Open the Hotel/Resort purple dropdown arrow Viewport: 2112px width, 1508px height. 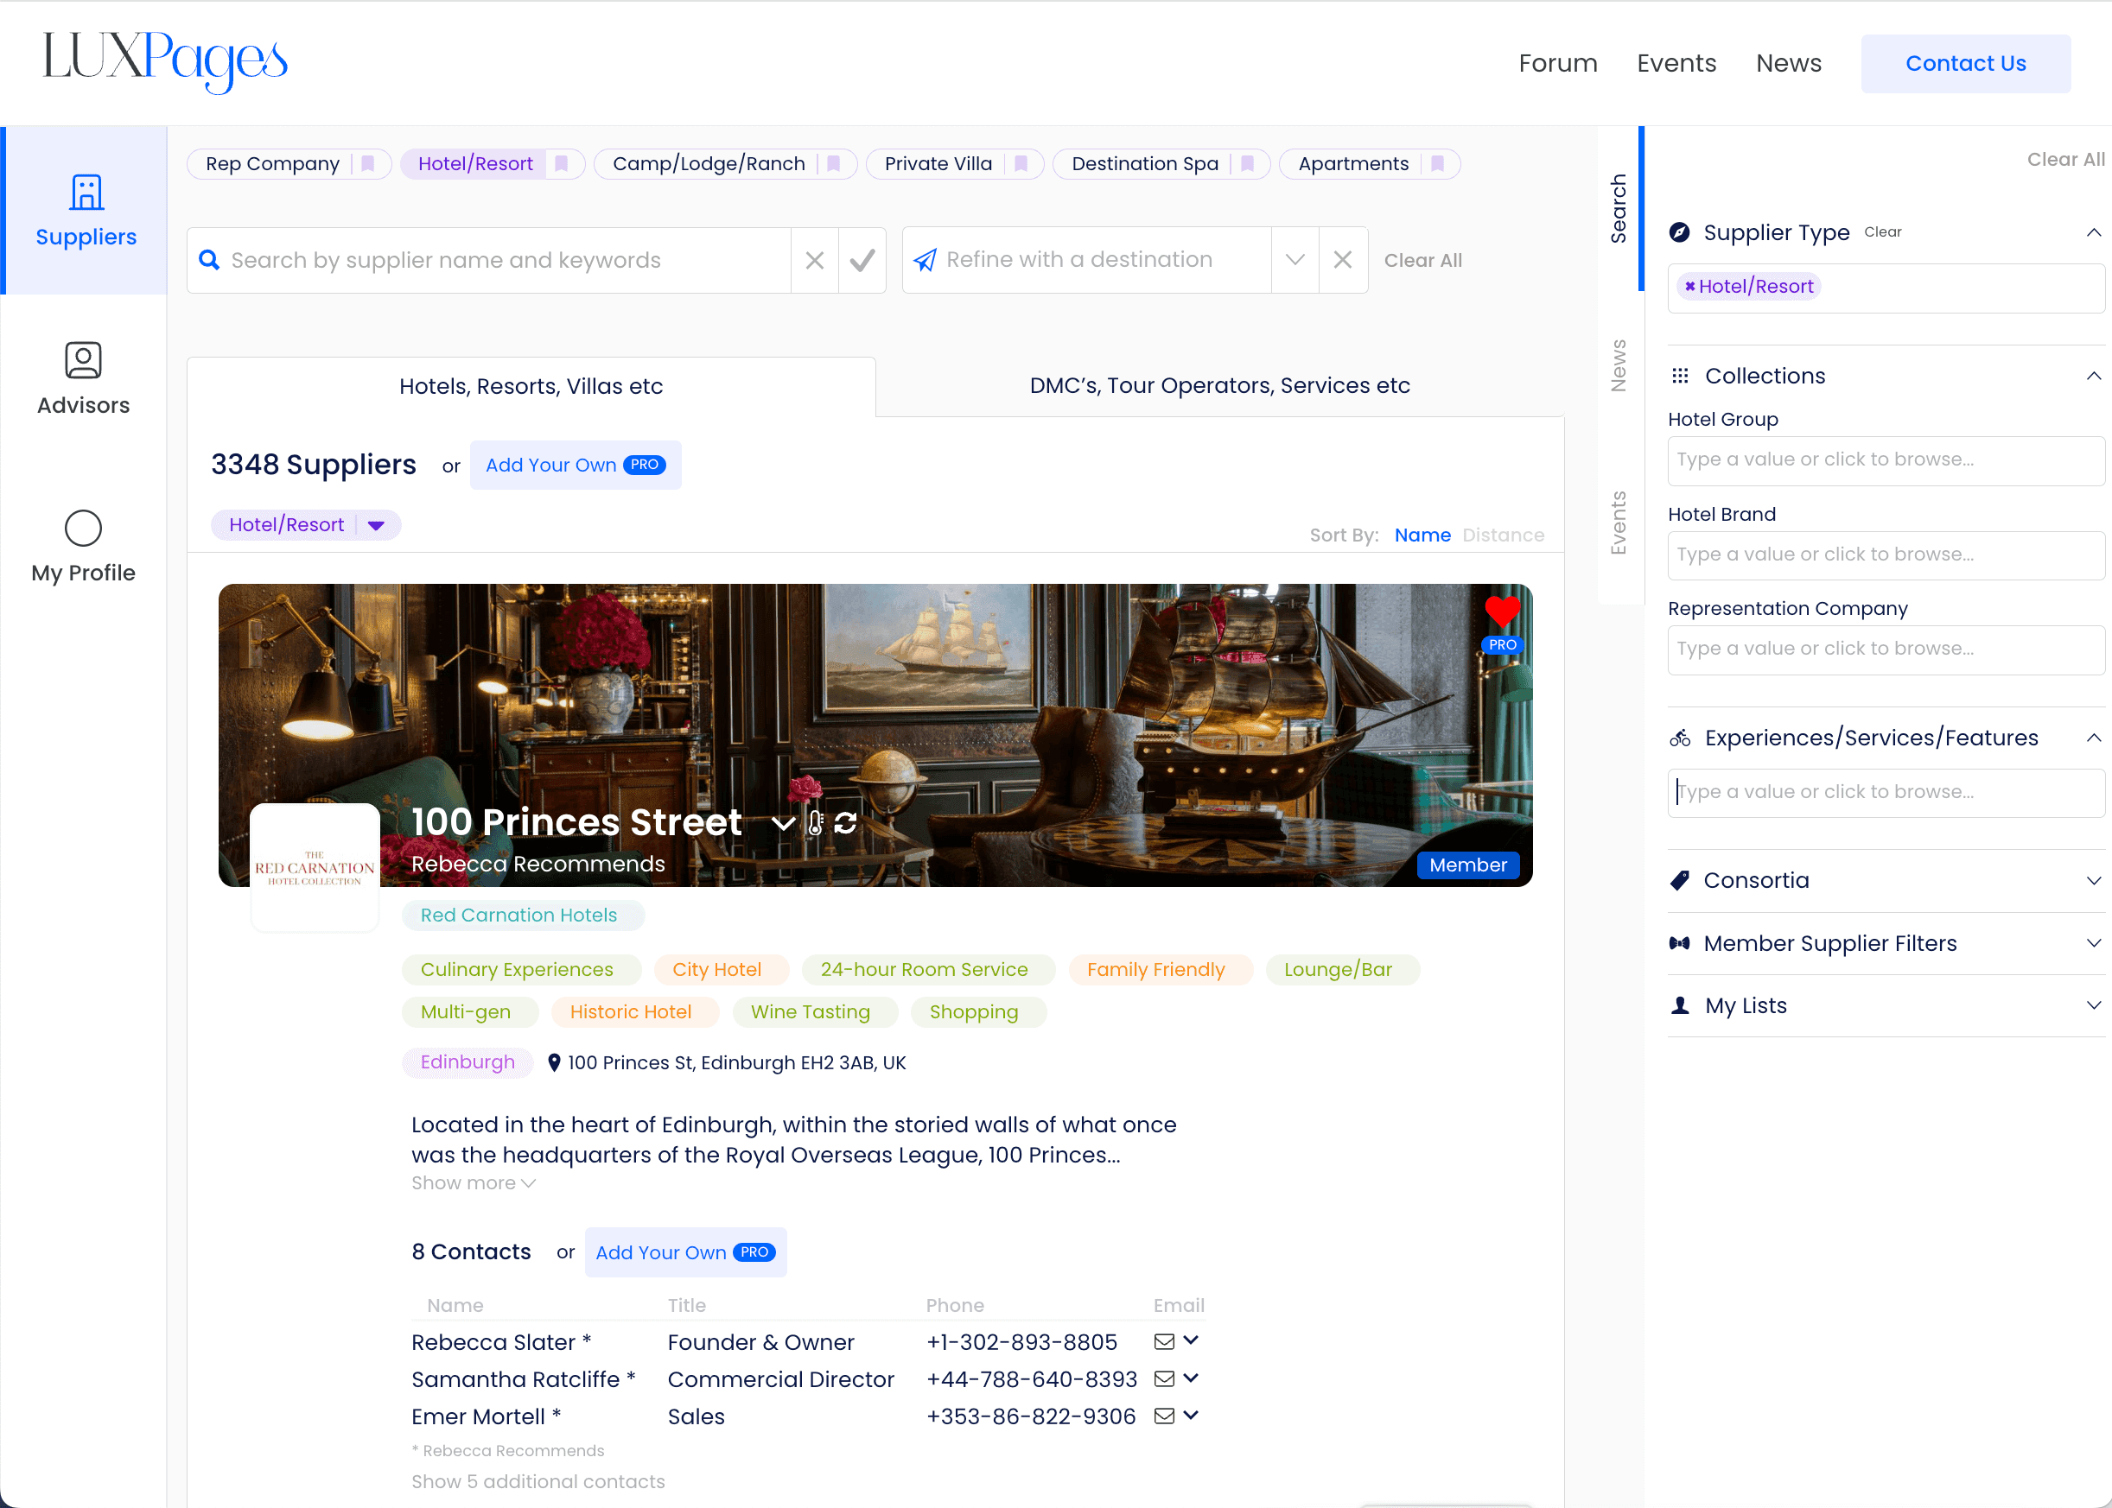tap(376, 526)
